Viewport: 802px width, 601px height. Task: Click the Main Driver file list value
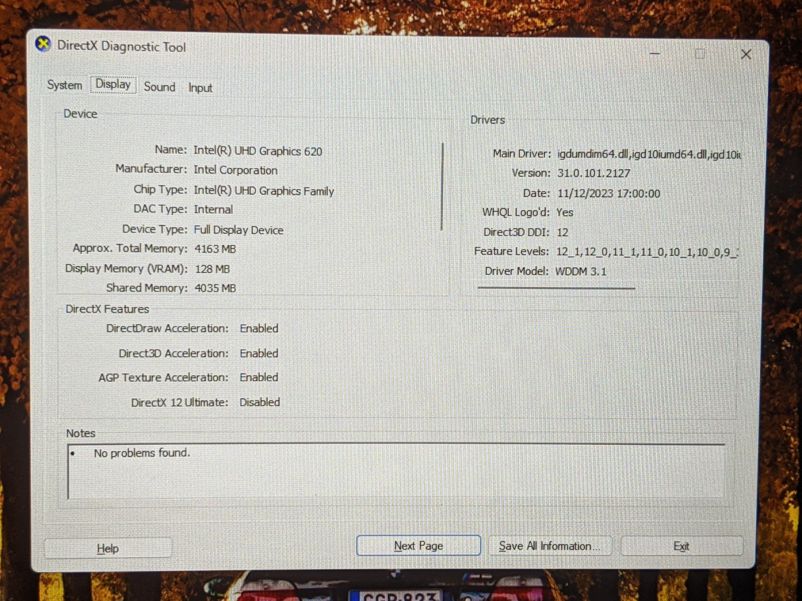point(649,154)
